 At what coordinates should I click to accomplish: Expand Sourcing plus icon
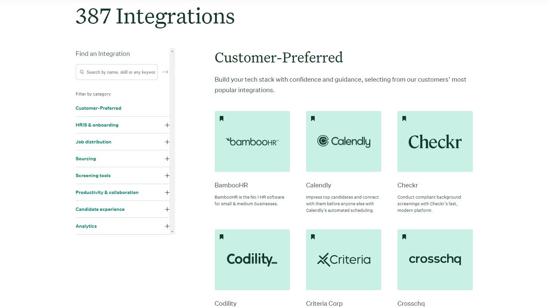(x=167, y=159)
